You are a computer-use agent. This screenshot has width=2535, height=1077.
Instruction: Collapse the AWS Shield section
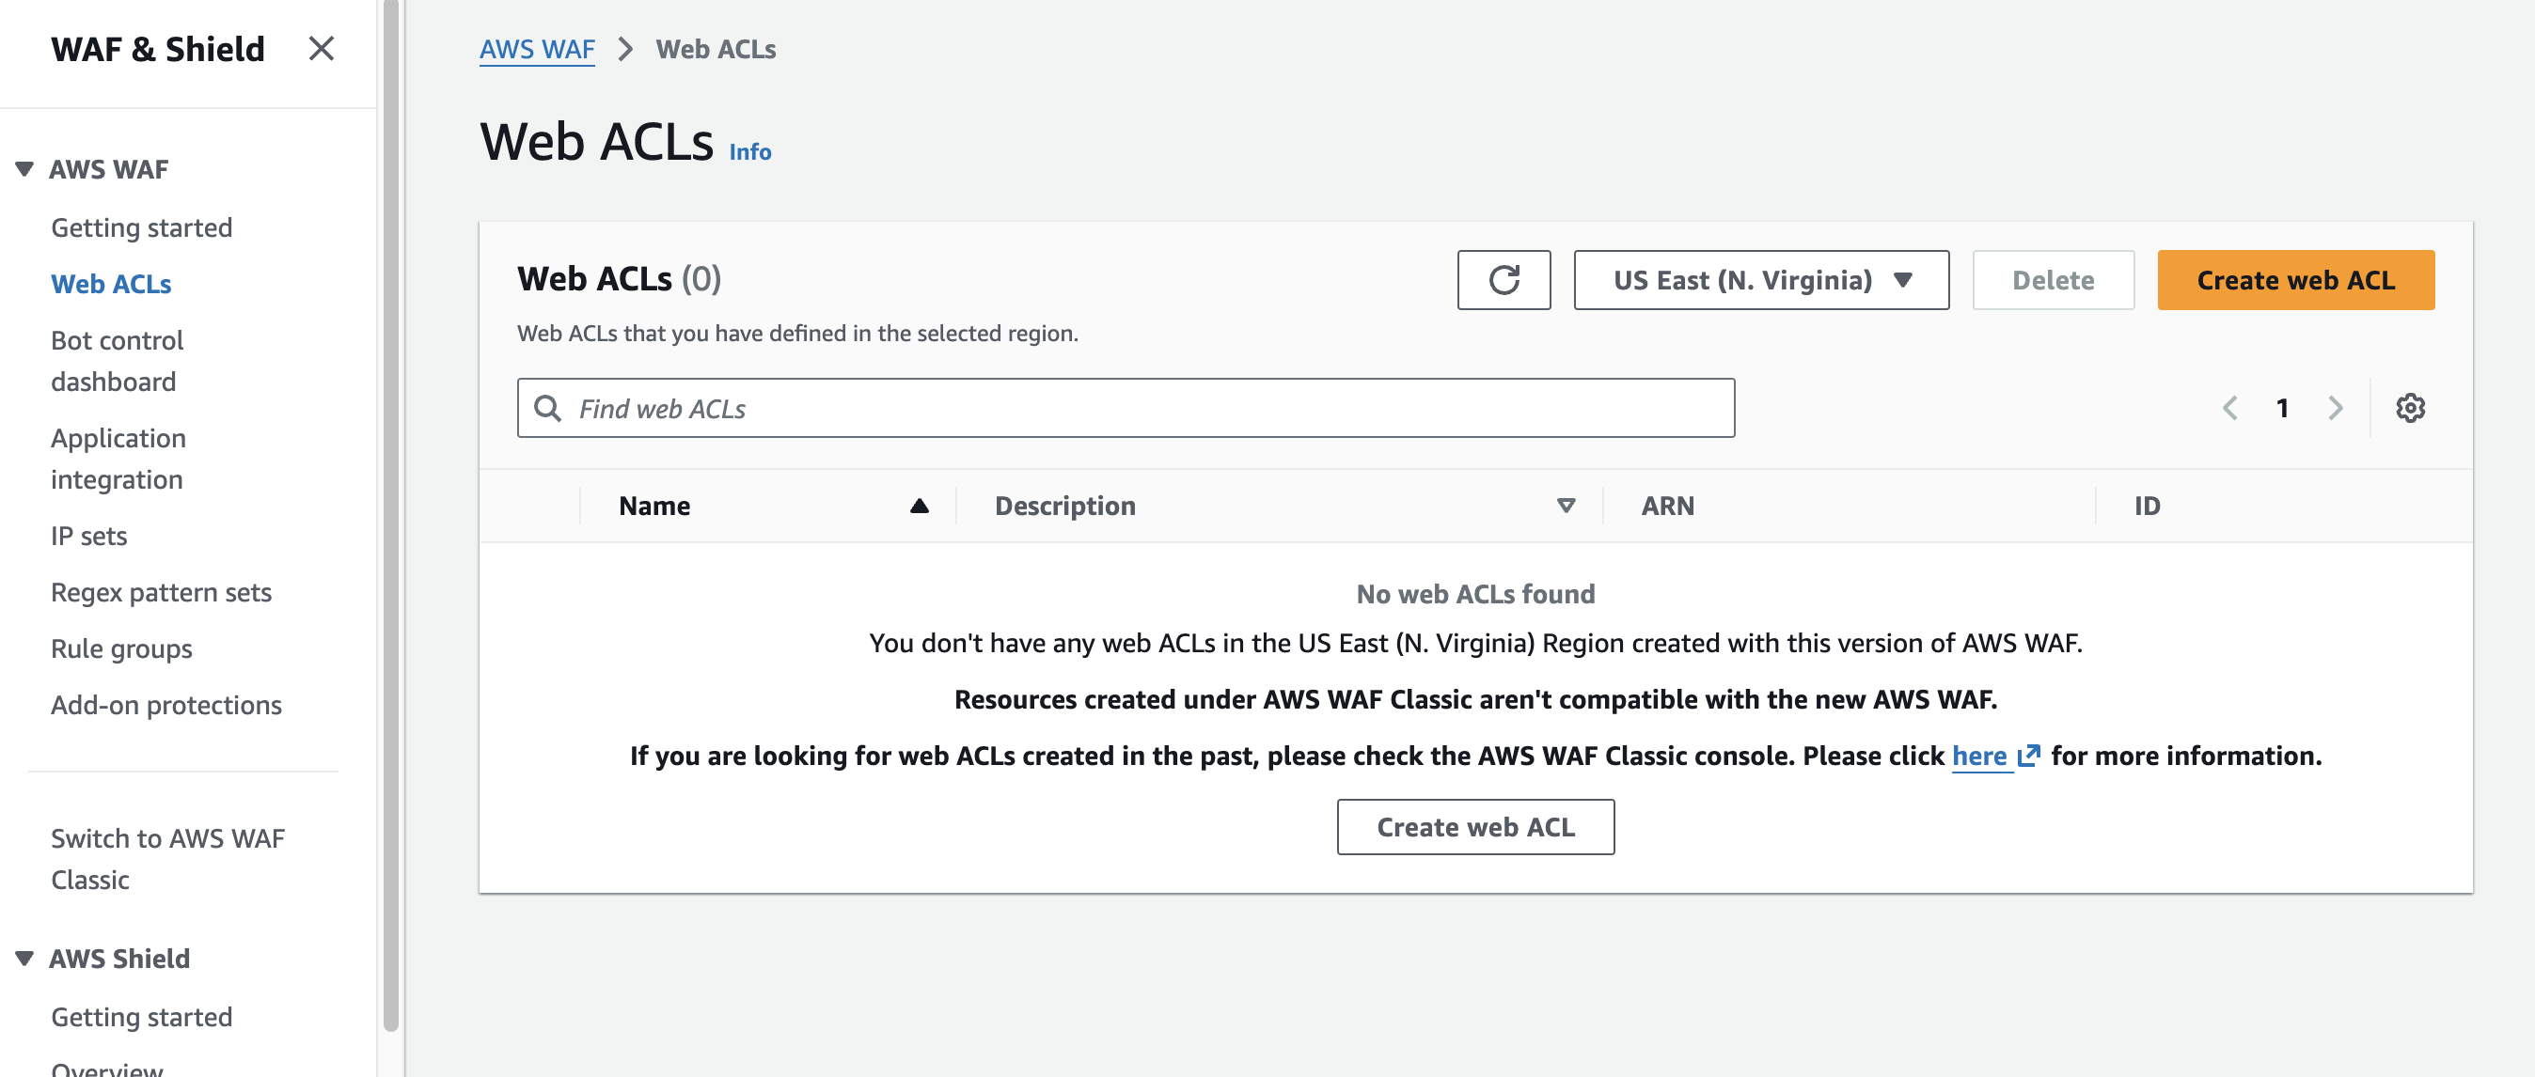22,958
